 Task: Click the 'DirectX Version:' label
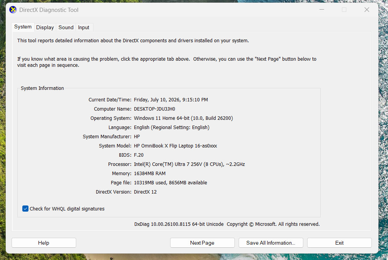tap(113, 192)
